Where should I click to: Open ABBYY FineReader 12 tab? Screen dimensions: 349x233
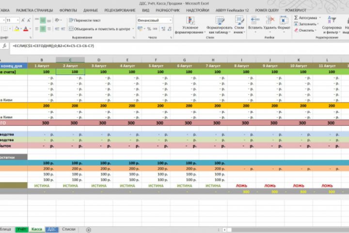click(x=232, y=10)
